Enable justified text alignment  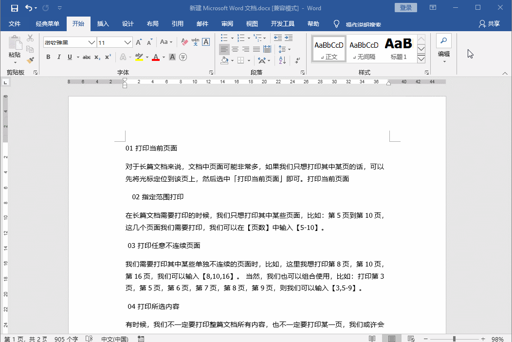[x=256, y=49]
